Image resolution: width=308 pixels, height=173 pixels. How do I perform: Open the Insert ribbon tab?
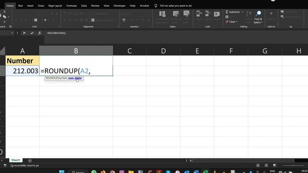[30, 6]
